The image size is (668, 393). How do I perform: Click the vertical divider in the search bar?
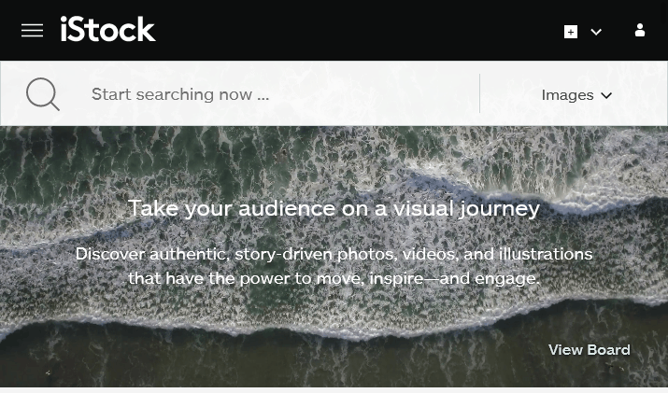coord(479,93)
